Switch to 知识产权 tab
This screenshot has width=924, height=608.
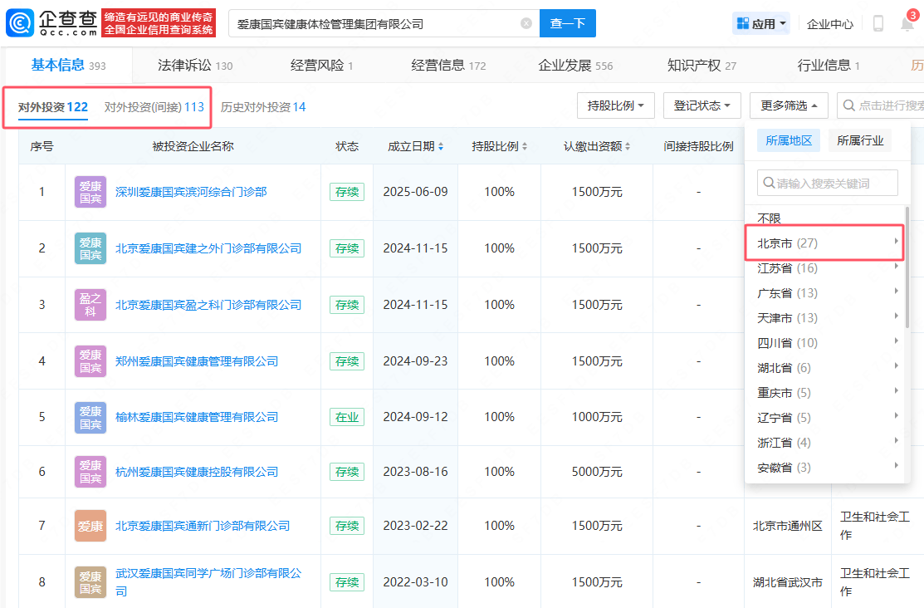pyautogui.click(x=702, y=65)
